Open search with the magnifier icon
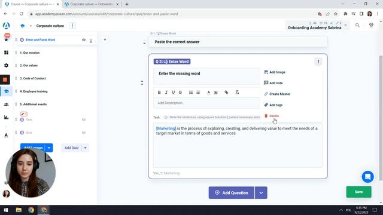 pyautogui.click(x=357, y=25)
